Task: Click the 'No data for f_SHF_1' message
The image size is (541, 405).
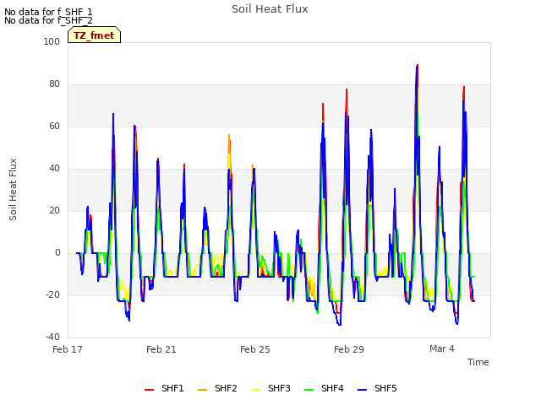Action: 48,12
